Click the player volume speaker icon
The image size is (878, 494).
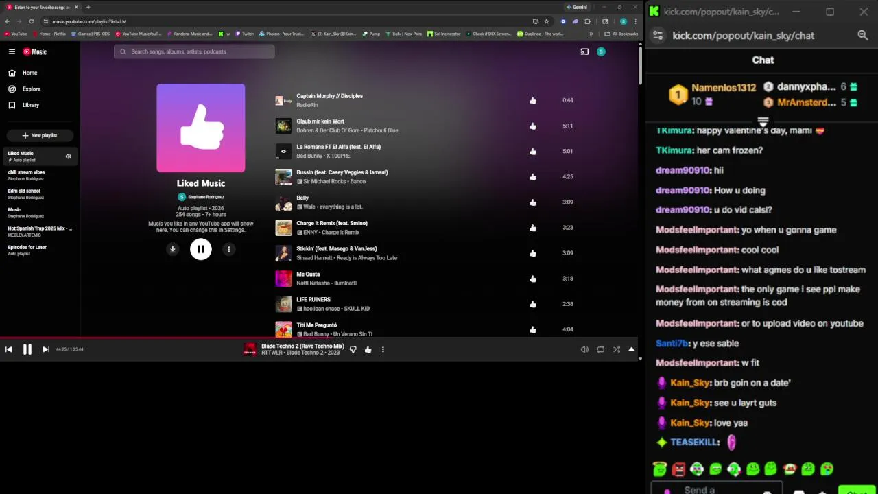[584, 349]
